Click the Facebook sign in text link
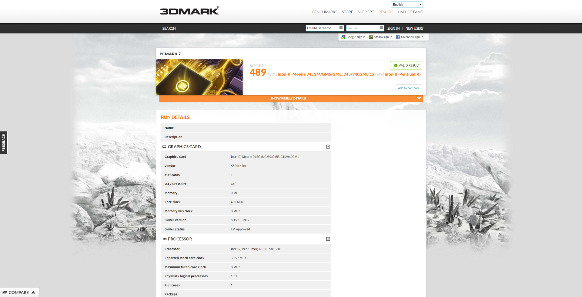 click(x=412, y=37)
